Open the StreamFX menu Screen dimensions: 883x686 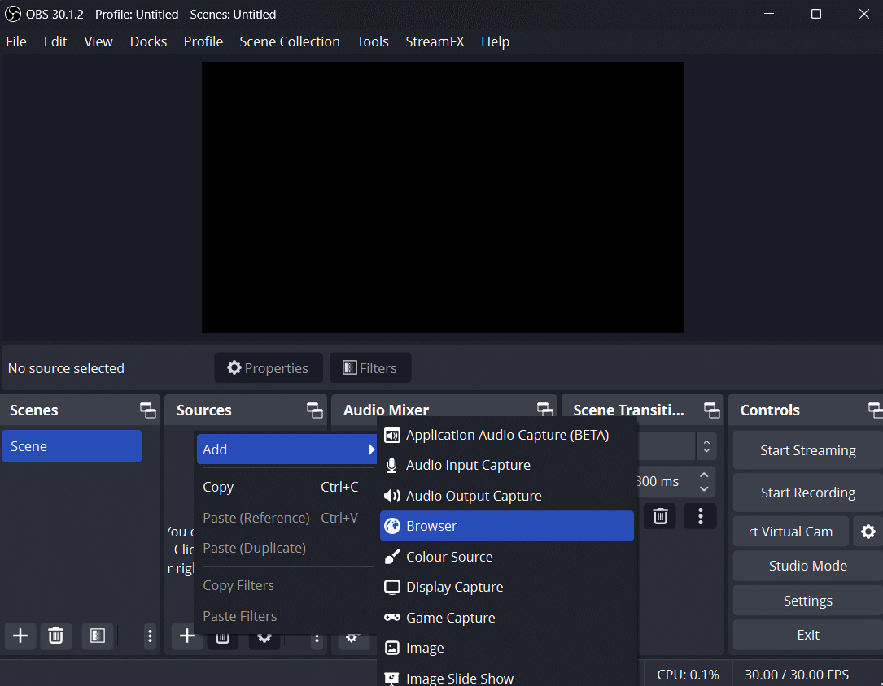point(435,41)
